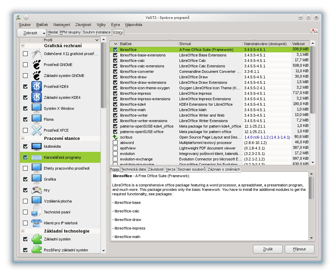Click the Klienti pro IP telefonii phone icon
Viewport: 335px width, 275px height.
point(37,223)
